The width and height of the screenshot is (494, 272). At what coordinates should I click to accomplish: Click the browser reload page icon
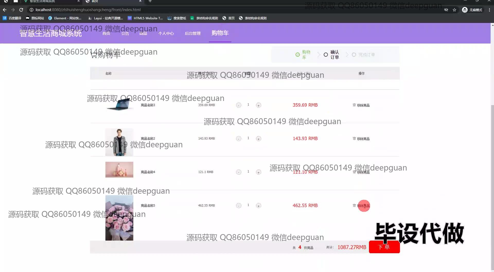coord(21,10)
